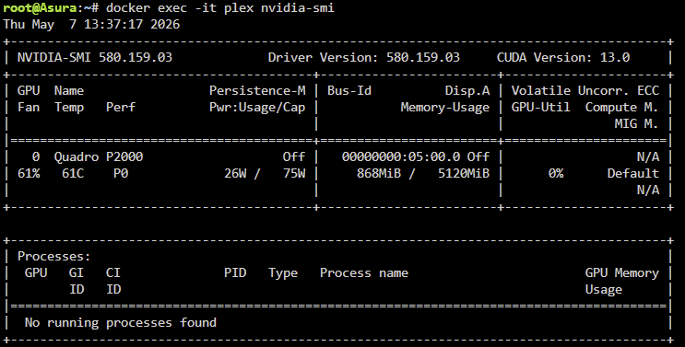Click the 26W power usage value

click(235, 173)
